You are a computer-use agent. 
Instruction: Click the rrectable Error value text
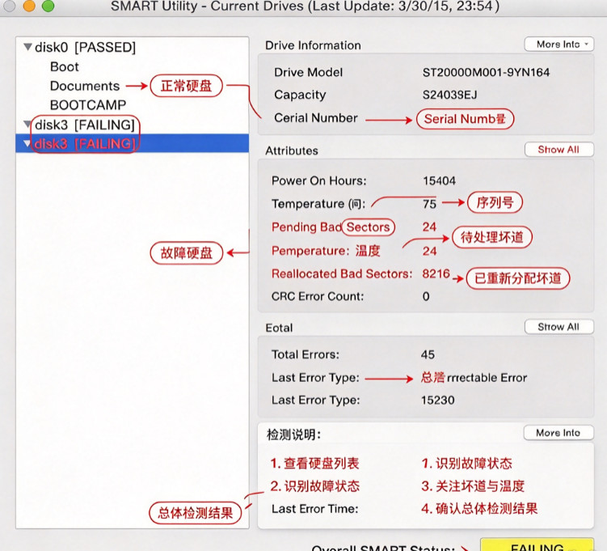click(x=487, y=377)
